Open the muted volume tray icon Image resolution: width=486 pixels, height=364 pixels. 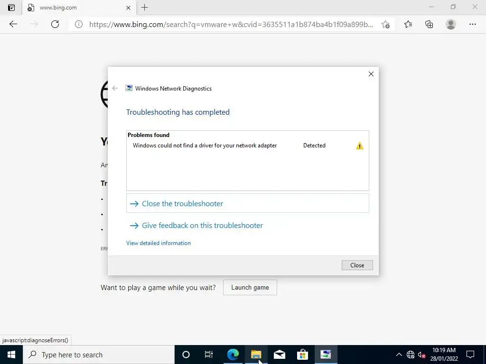pos(422,355)
